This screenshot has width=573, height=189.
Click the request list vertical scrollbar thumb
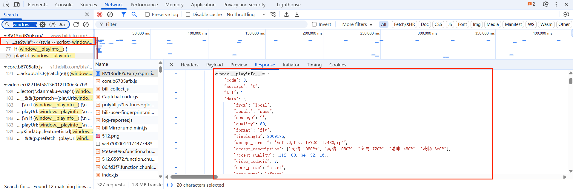pyautogui.click(x=160, y=69)
